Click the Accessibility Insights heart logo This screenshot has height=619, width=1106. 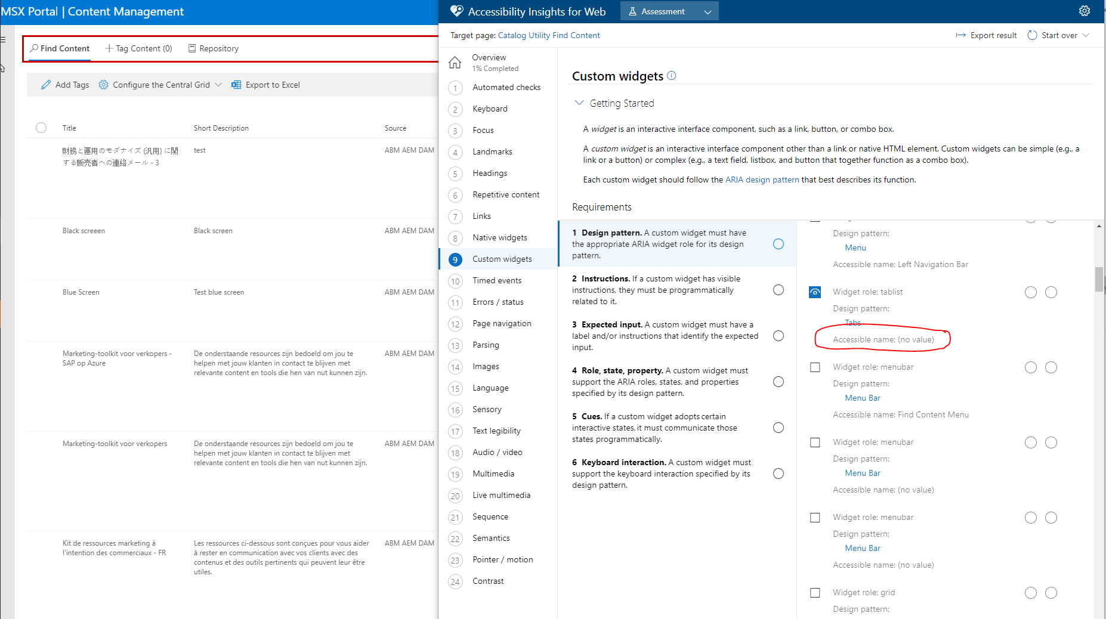[x=457, y=11]
